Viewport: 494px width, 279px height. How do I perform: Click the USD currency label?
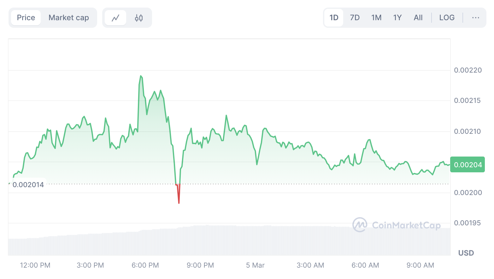(x=466, y=253)
